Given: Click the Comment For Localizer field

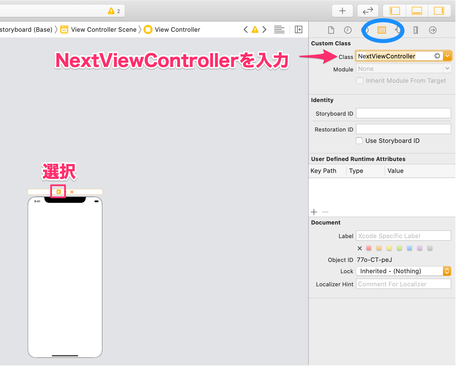Looking at the screenshot, I should click(403, 284).
